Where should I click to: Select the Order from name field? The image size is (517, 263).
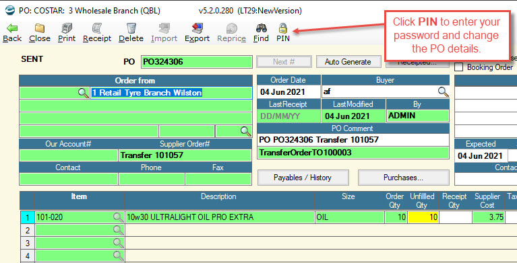click(171, 93)
